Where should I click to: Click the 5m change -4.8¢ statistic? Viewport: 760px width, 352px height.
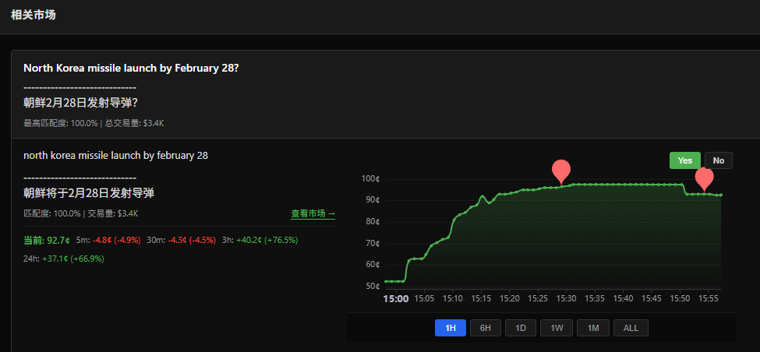[116, 240]
